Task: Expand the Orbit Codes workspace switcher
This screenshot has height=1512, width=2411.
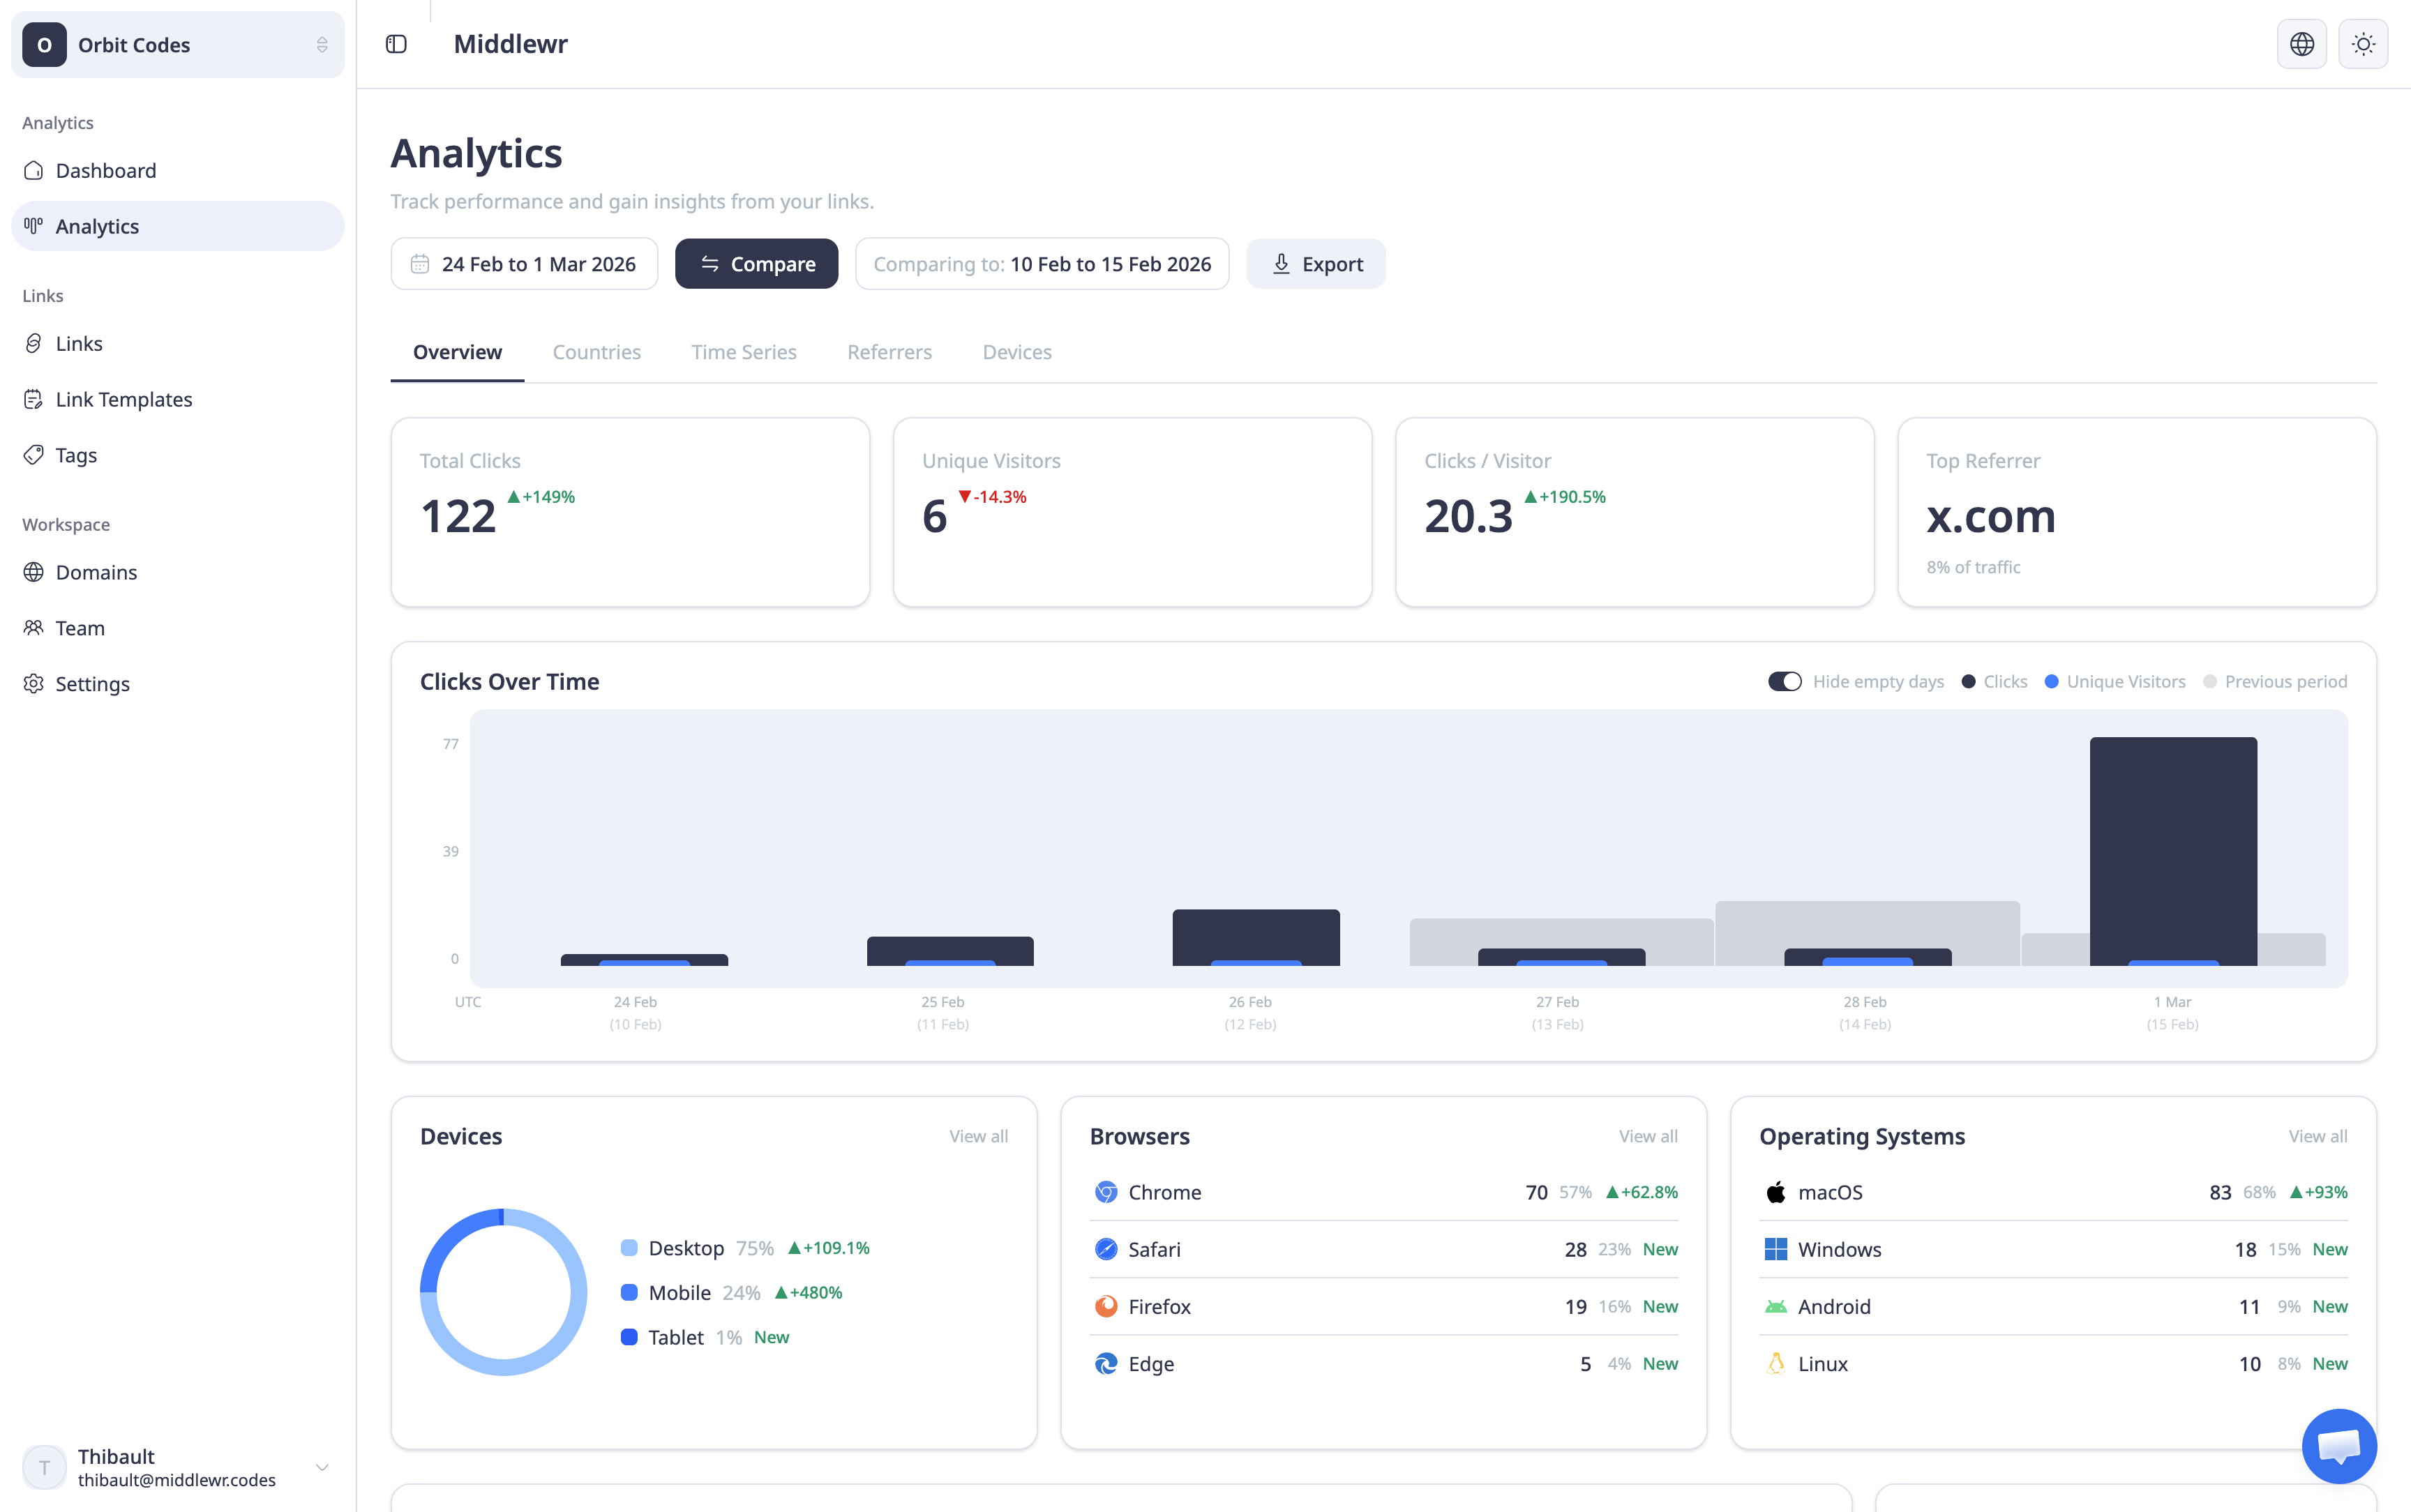Action: pos(177,45)
